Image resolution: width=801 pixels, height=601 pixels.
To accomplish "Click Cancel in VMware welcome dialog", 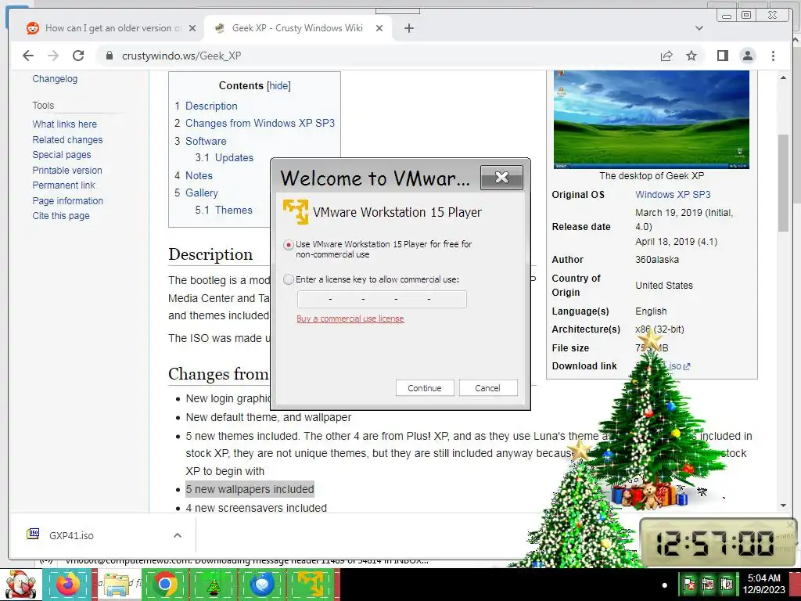I will [487, 388].
